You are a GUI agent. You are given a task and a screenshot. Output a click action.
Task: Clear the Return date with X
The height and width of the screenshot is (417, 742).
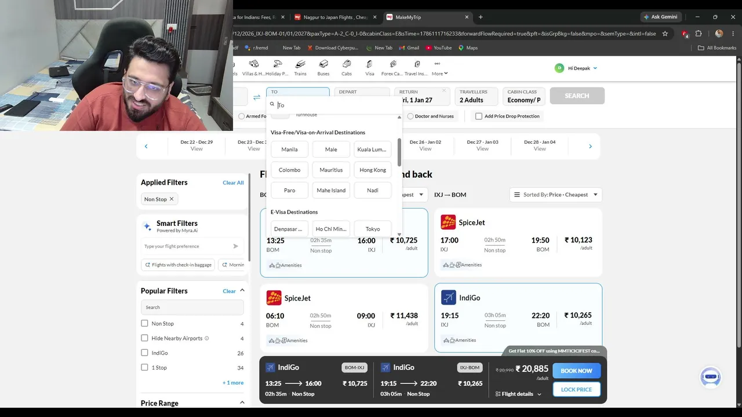(x=444, y=90)
